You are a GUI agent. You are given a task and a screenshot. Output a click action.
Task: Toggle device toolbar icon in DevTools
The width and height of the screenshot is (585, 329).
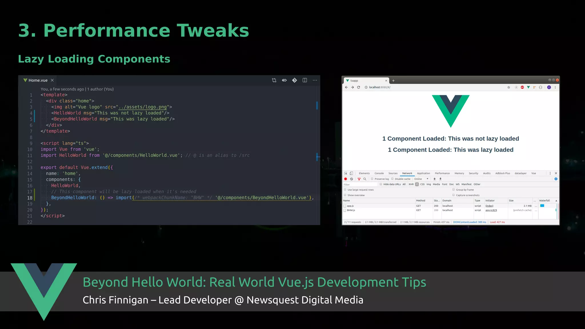pos(351,173)
